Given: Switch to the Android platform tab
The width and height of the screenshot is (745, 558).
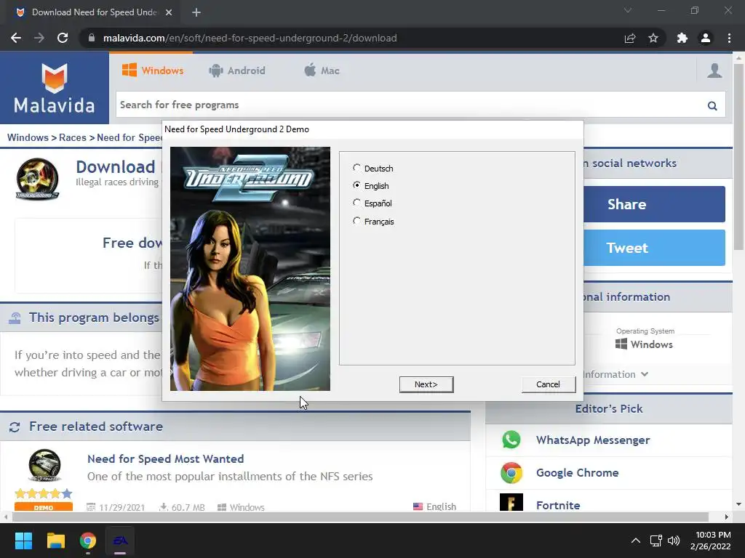Looking at the screenshot, I should (237, 70).
